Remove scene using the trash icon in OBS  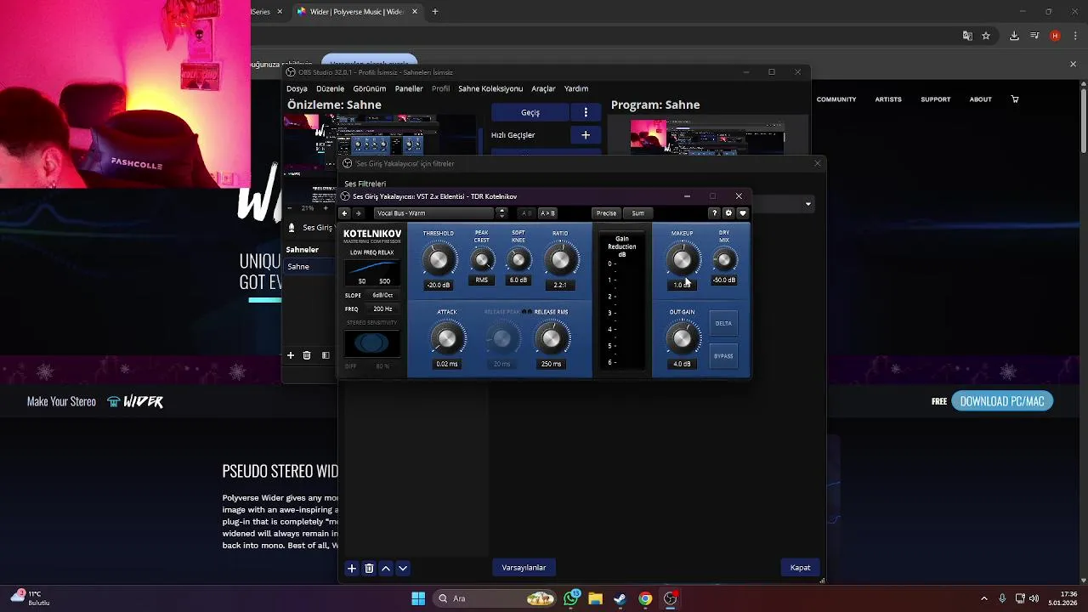[307, 355]
